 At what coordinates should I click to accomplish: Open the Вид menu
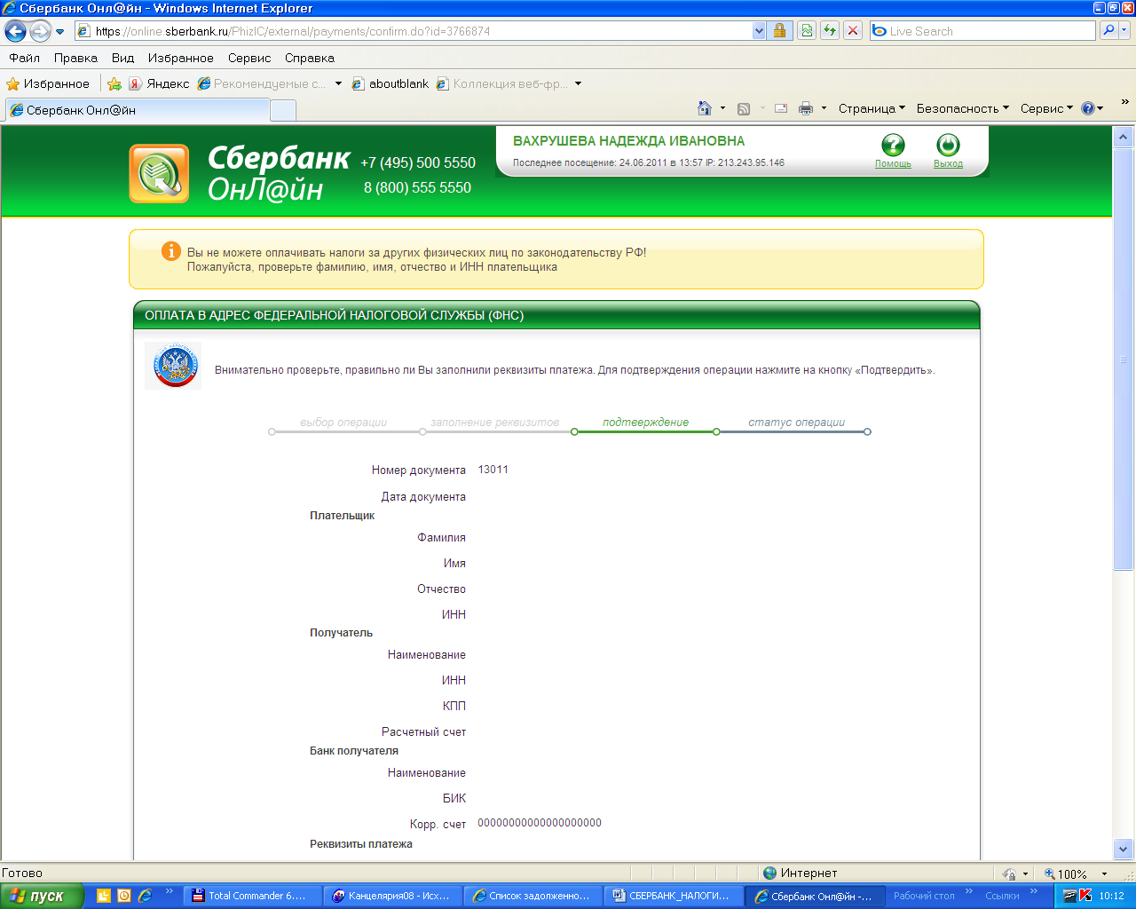pyautogui.click(x=122, y=58)
